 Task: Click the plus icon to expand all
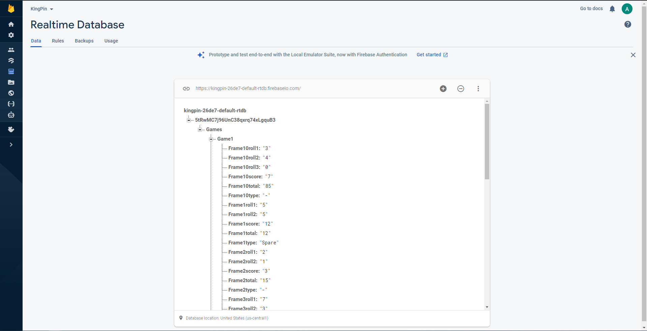443,89
